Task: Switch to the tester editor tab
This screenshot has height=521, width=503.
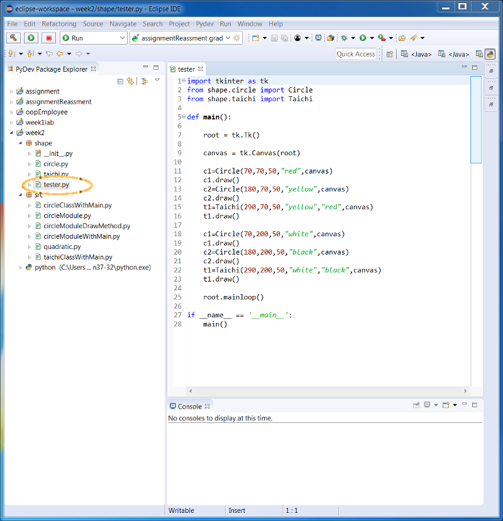Action: click(186, 69)
